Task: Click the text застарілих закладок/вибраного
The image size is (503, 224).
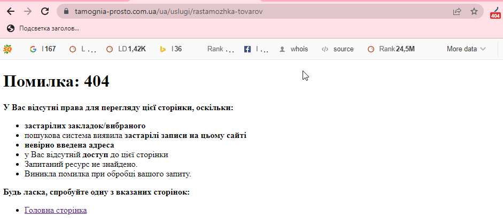Action: click(x=85, y=126)
